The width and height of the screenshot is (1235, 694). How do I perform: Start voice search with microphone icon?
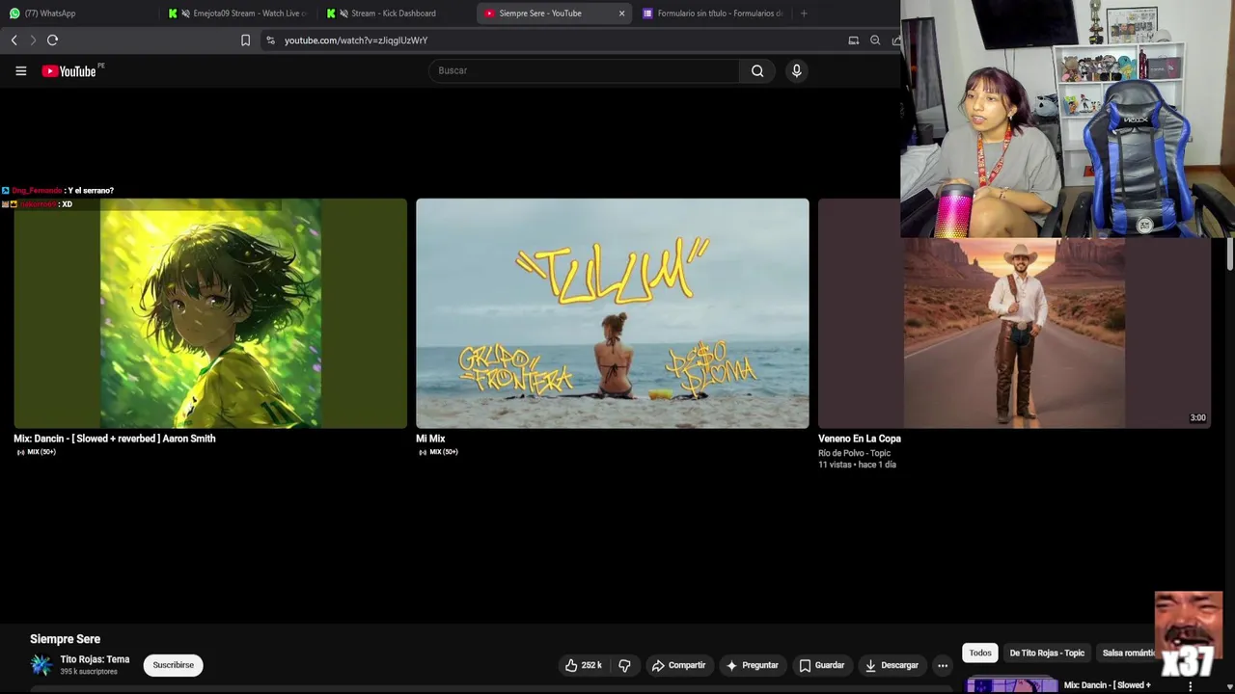[x=796, y=70]
